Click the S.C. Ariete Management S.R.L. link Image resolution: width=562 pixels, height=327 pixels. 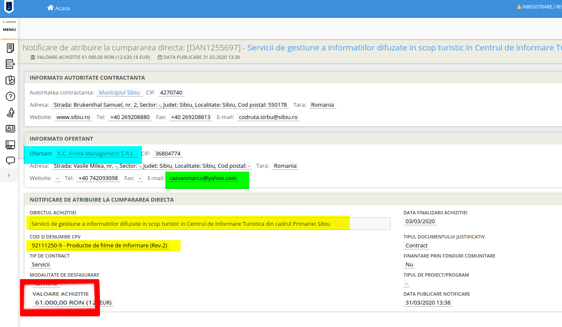[96, 154]
